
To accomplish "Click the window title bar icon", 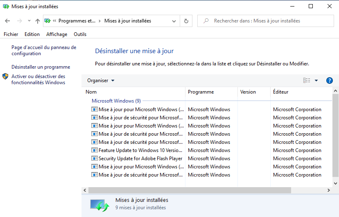I will pos(6,7).
